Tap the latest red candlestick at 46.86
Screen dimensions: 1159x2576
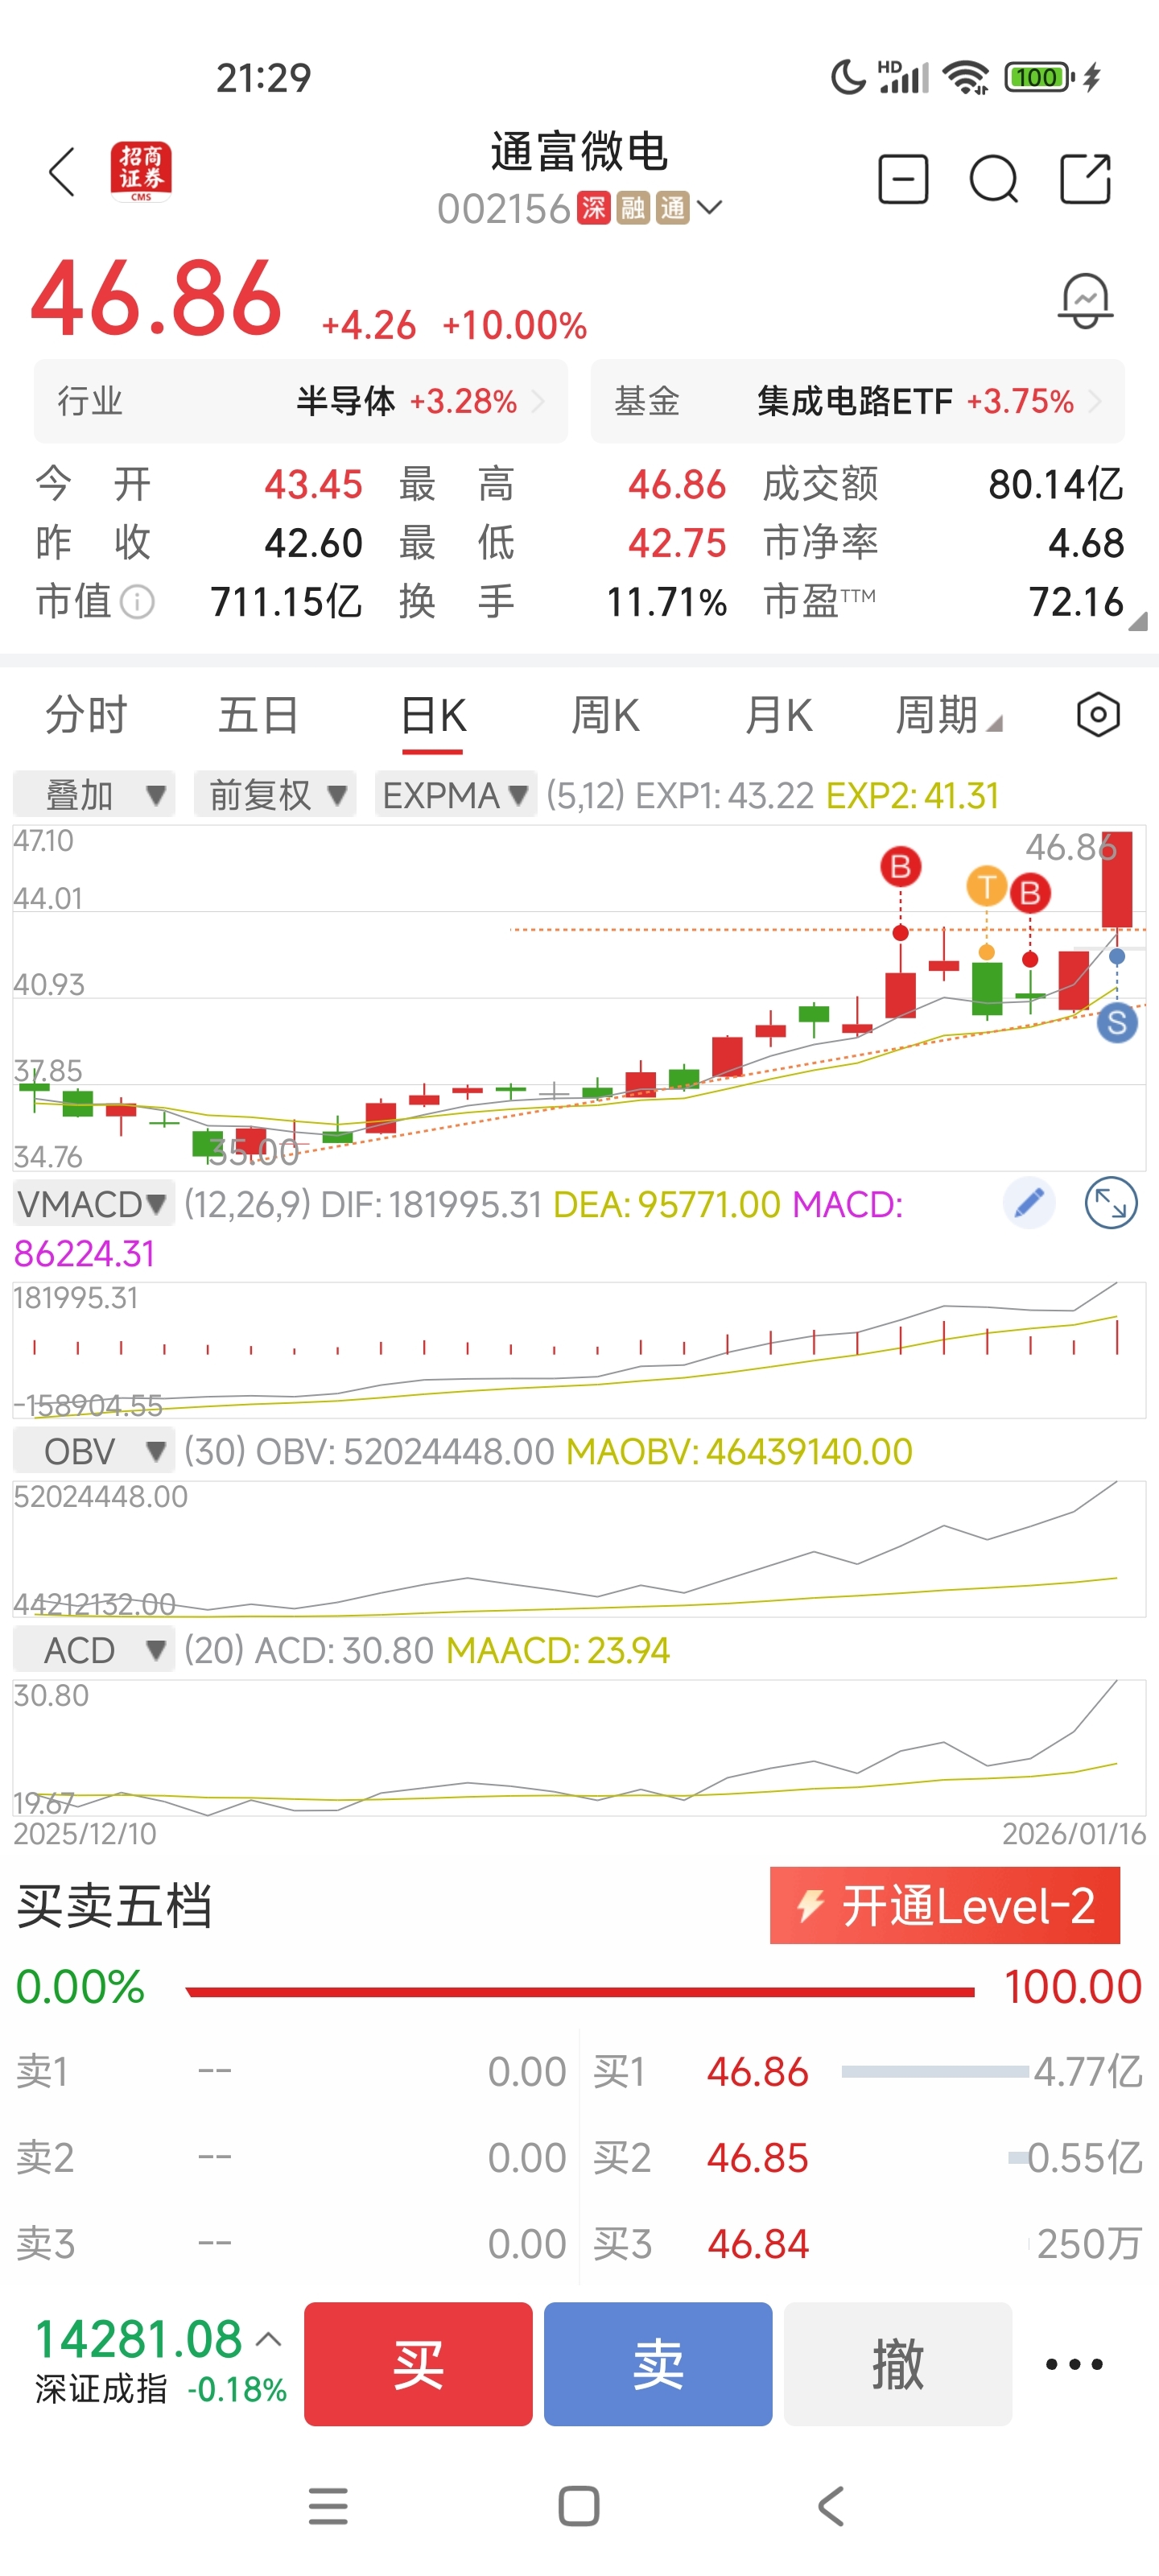[1117, 880]
